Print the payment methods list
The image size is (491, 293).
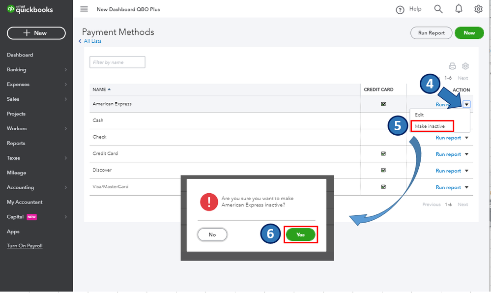452,66
